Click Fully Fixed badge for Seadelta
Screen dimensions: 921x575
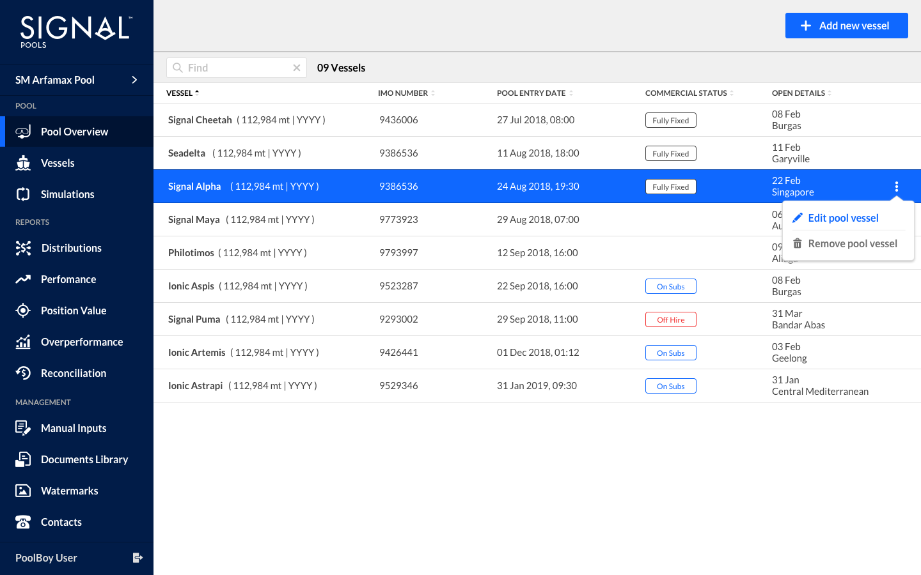pos(671,153)
